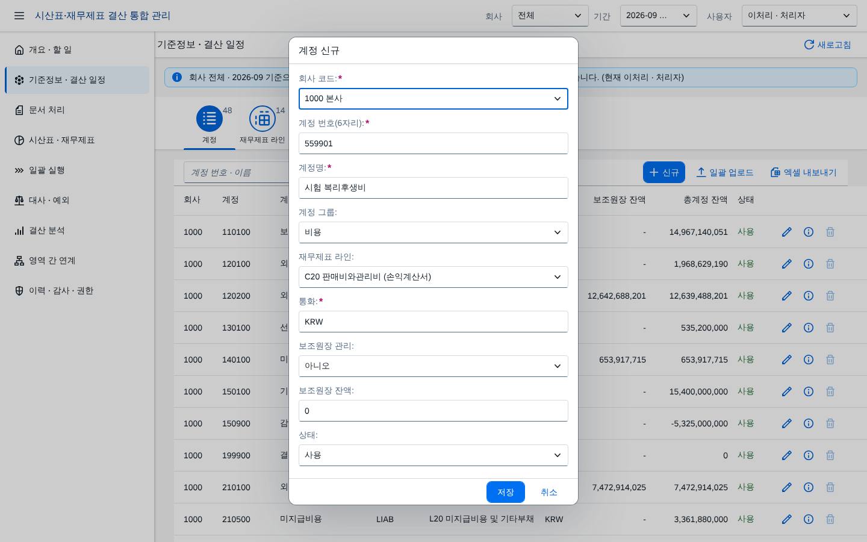Image resolution: width=867 pixels, height=542 pixels.
Task: Click edit pencil for account 110100
Action: [x=786, y=232]
